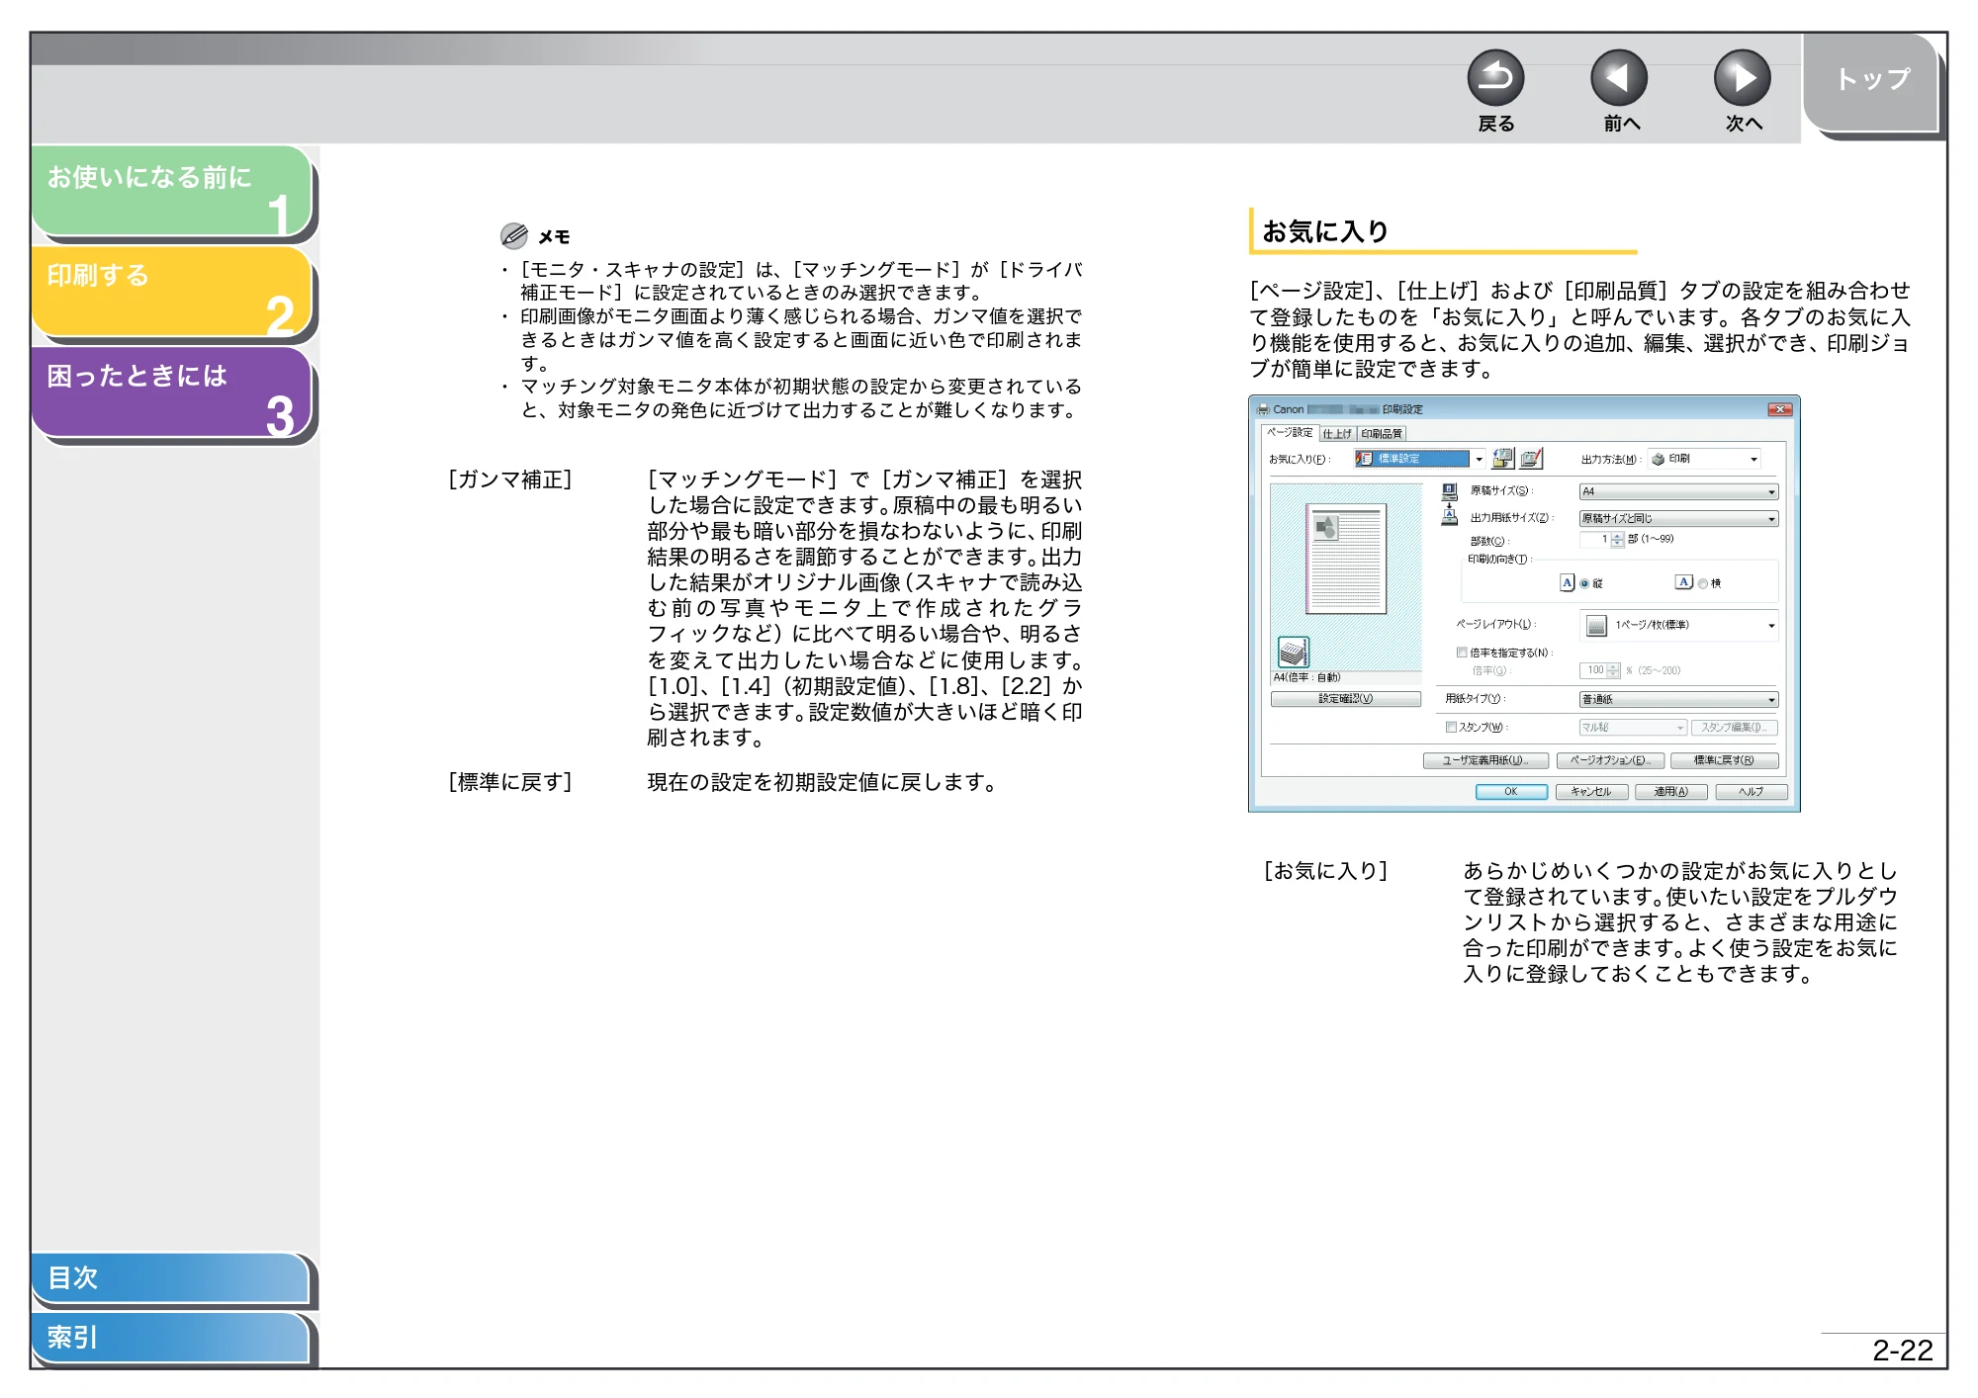The width and height of the screenshot is (1978, 1398).
Task: Click the pencil memo icon
Action: (x=513, y=235)
